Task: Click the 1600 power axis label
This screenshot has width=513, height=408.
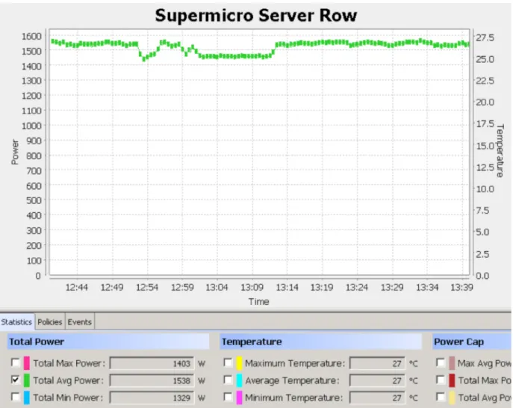Action: (31, 36)
